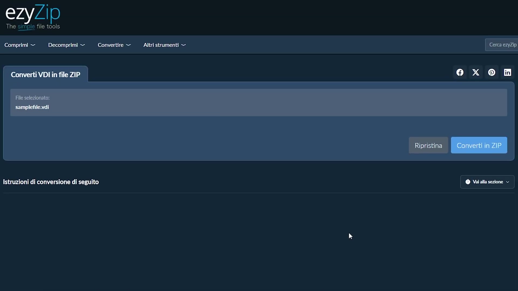
Task: Share on LinkedIn icon
Action: (507, 72)
